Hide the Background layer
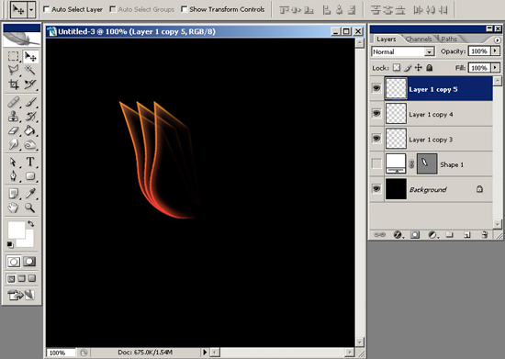 (x=376, y=188)
